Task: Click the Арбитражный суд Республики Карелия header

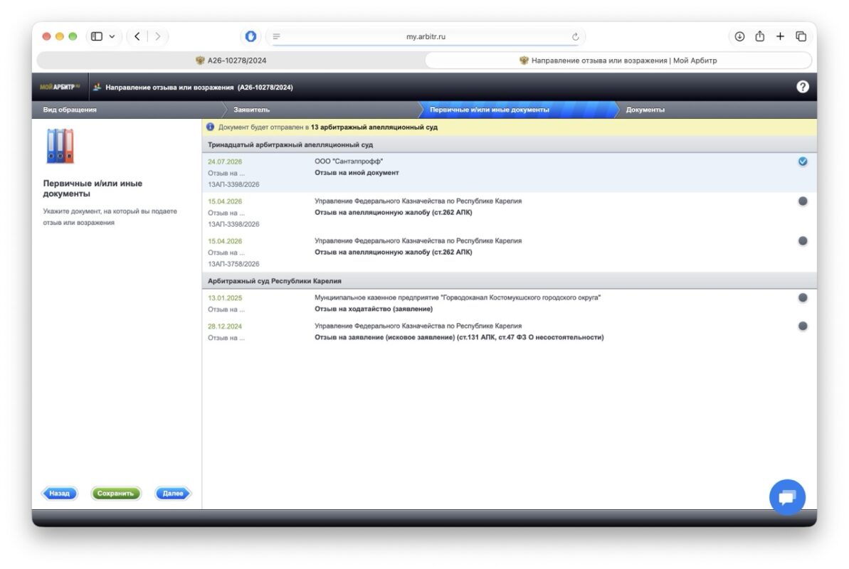Action: pyautogui.click(x=275, y=281)
